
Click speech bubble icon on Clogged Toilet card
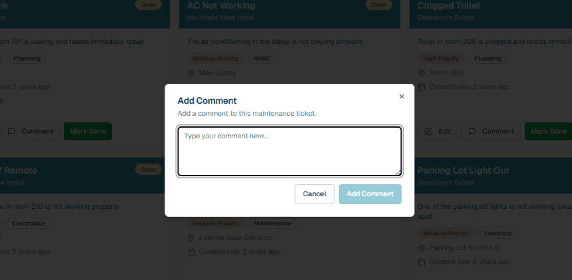(472, 132)
